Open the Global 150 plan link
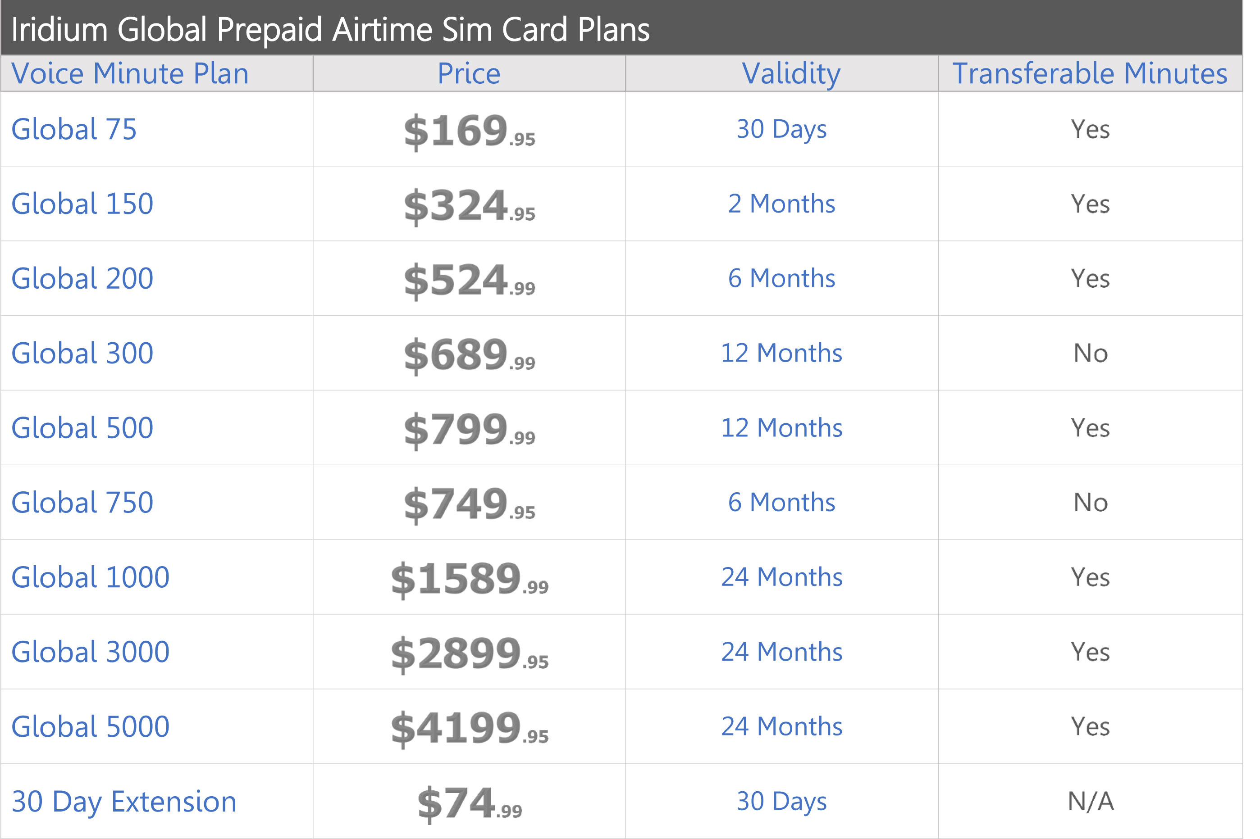 point(82,204)
